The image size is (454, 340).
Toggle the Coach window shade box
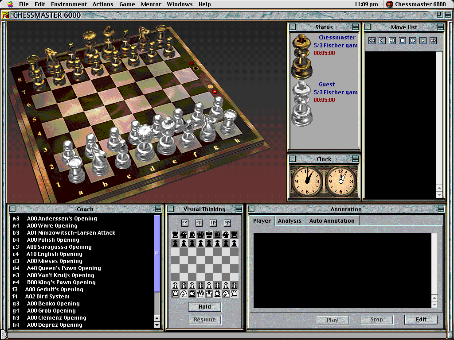coord(159,209)
